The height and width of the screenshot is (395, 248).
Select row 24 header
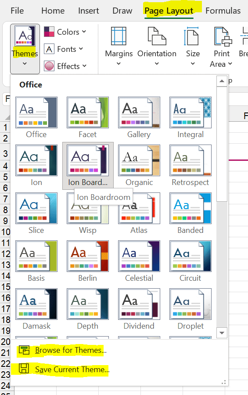(5, 385)
